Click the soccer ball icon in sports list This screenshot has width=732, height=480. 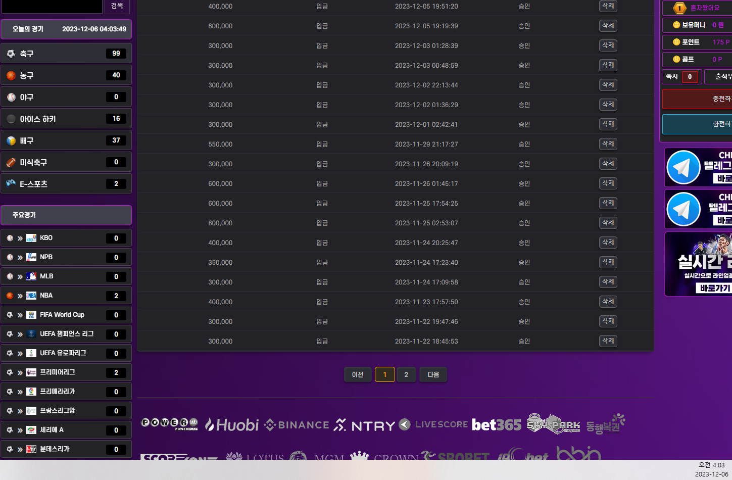click(11, 54)
